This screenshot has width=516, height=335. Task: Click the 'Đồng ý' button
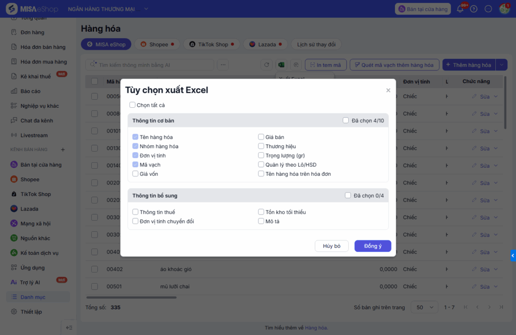point(373,246)
